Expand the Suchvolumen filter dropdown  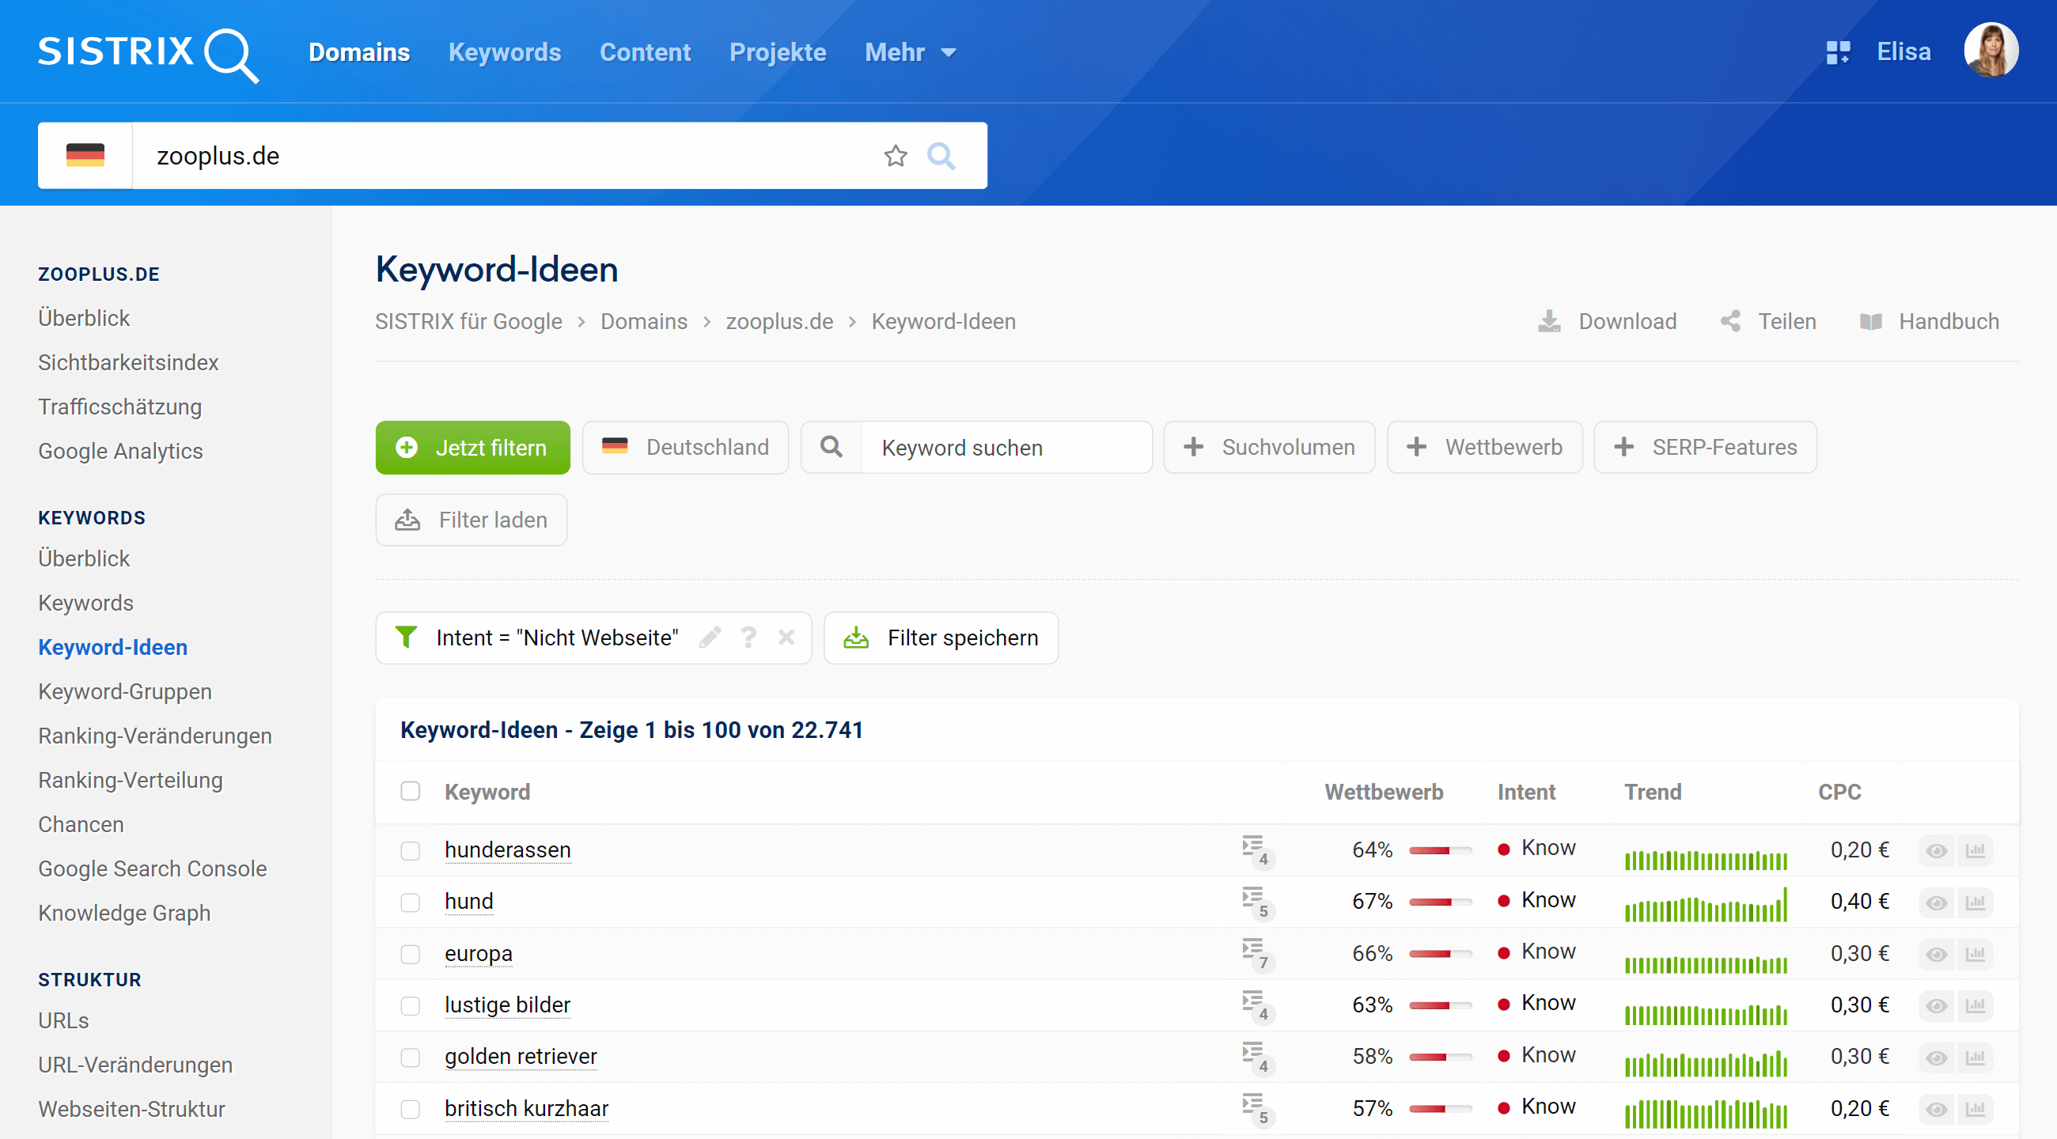pos(1269,448)
